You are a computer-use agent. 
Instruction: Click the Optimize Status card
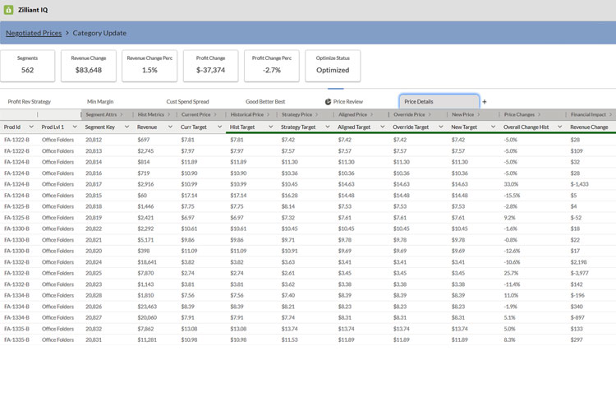[x=333, y=66]
